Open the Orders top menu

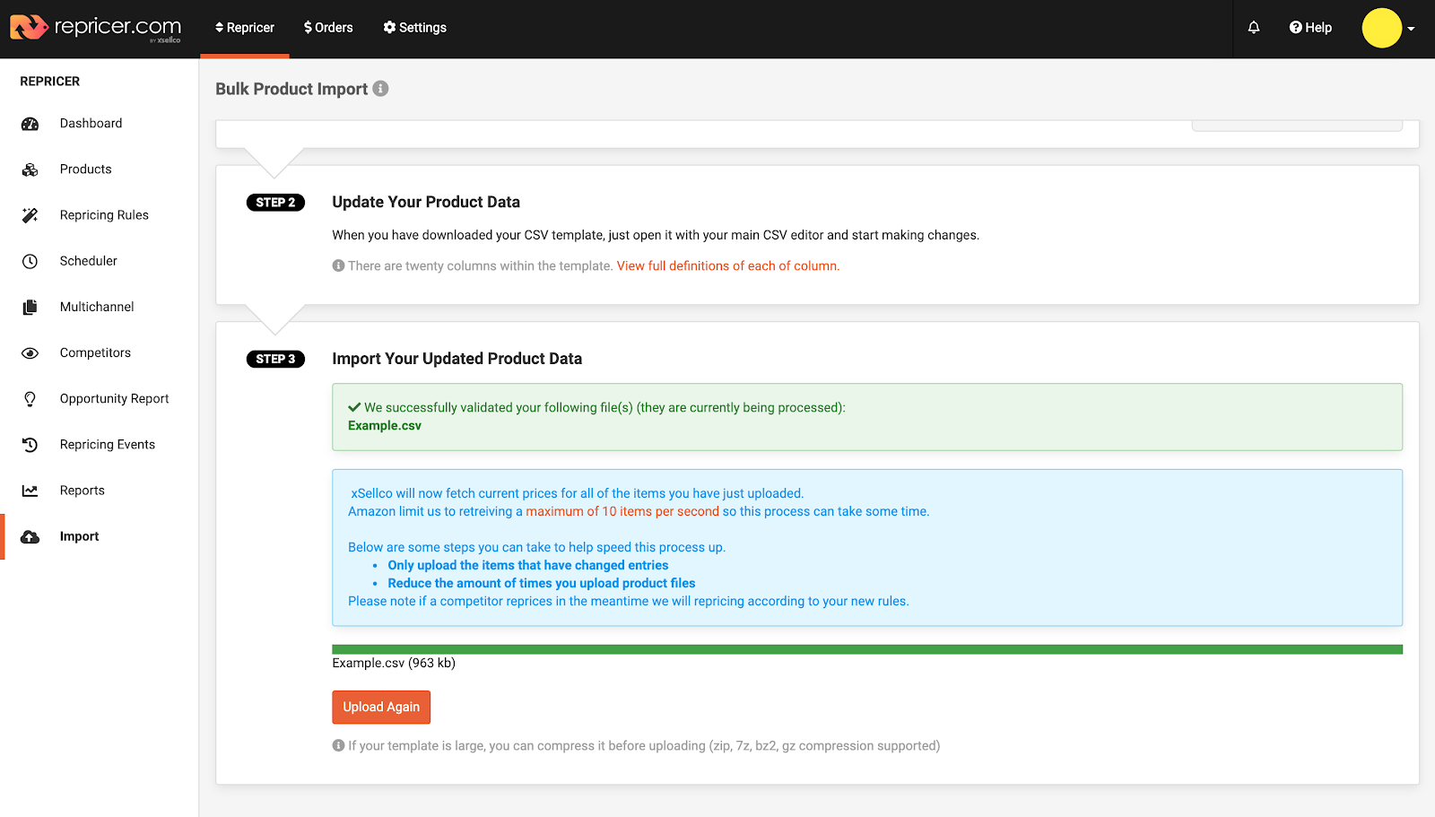click(328, 28)
